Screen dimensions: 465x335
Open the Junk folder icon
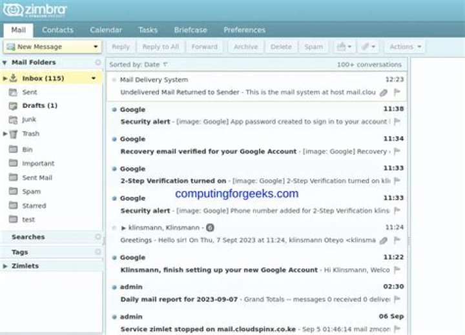13,120
